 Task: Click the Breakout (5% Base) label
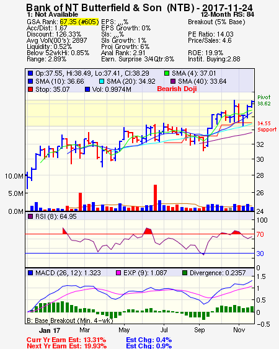[x=216, y=22]
